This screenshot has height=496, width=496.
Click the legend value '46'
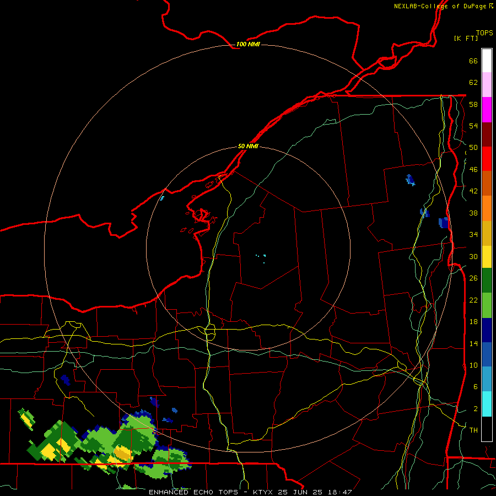473,170
